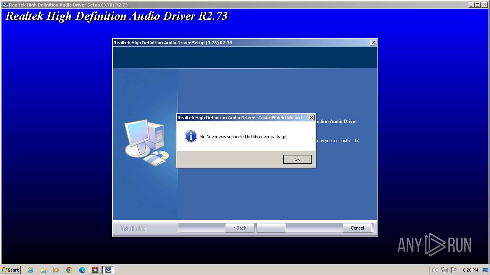
Task: Close the InstallShield Wizard message dialog
Action: [312, 118]
